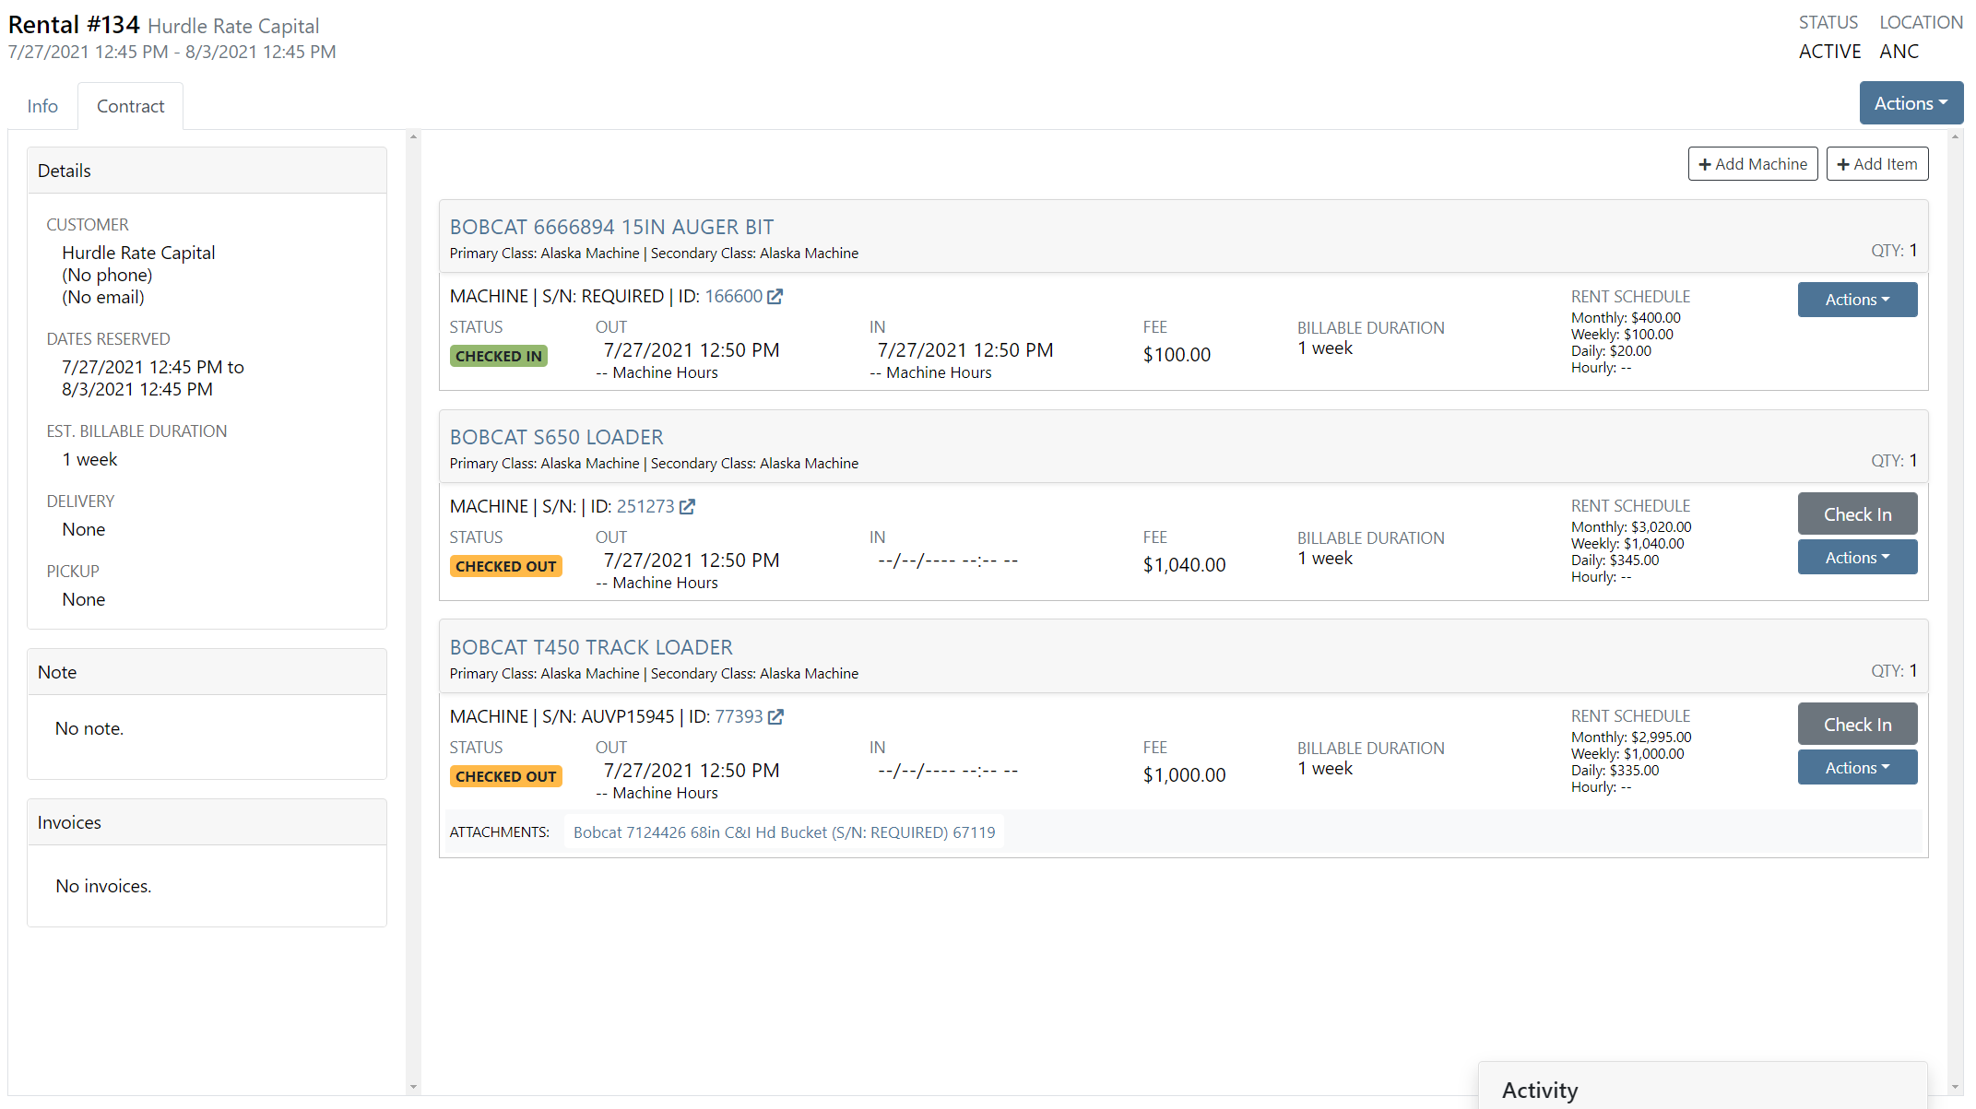
Task: Open BOBCAT 6666894 15IN AUGER BIT heading
Action: [611, 227]
